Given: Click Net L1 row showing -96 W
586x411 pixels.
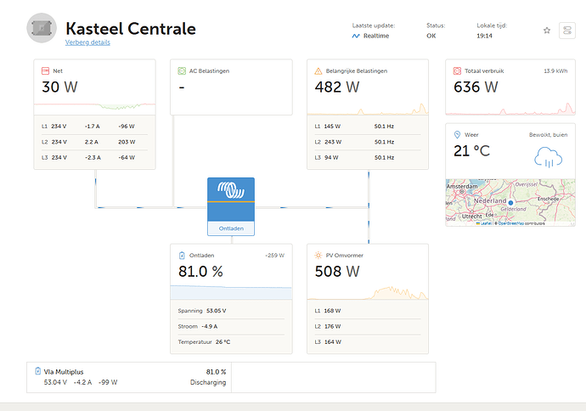Looking at the screenshot, I should tap(94, 127).
